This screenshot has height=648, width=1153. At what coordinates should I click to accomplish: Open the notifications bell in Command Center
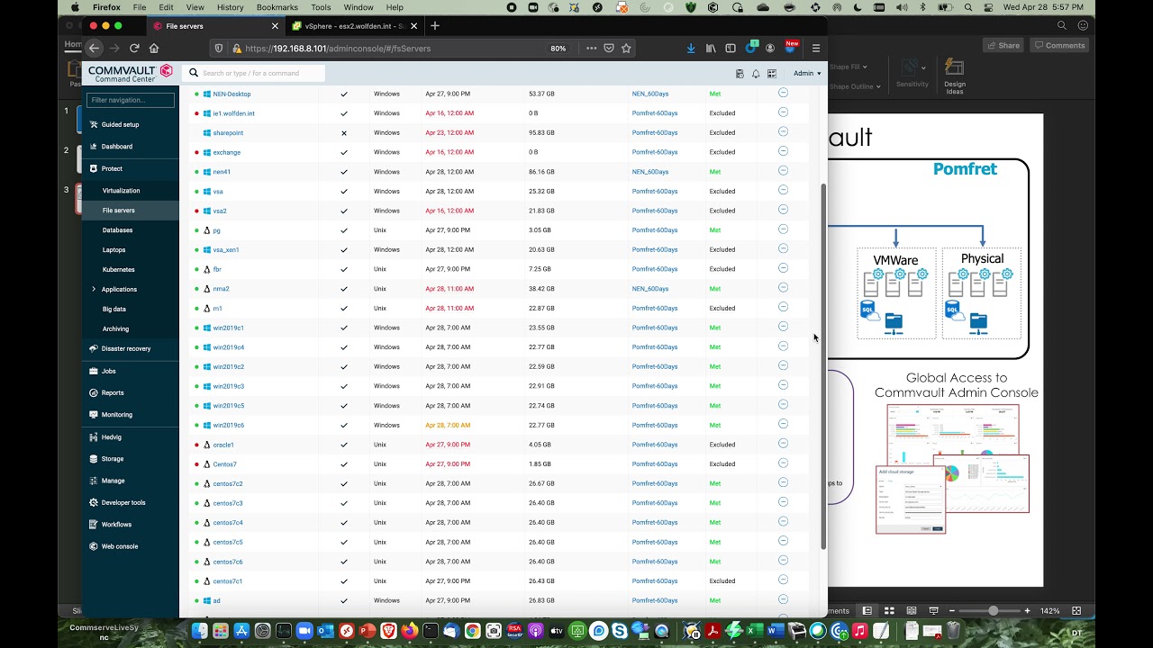coord(756,74)
